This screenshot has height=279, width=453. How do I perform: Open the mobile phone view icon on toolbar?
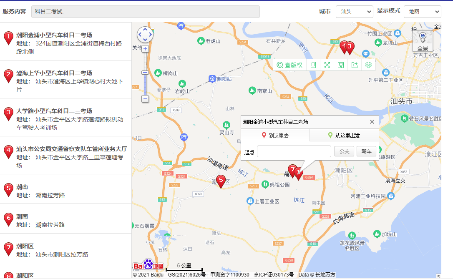click(x=312, y=65)
